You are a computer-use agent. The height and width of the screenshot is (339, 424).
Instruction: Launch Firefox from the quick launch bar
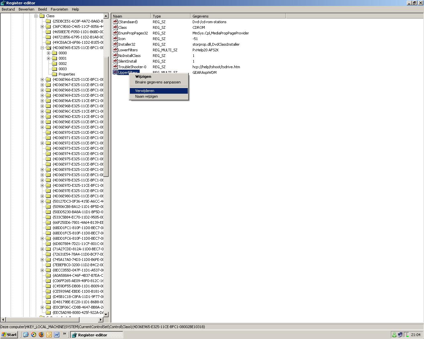tap(41, 335)
